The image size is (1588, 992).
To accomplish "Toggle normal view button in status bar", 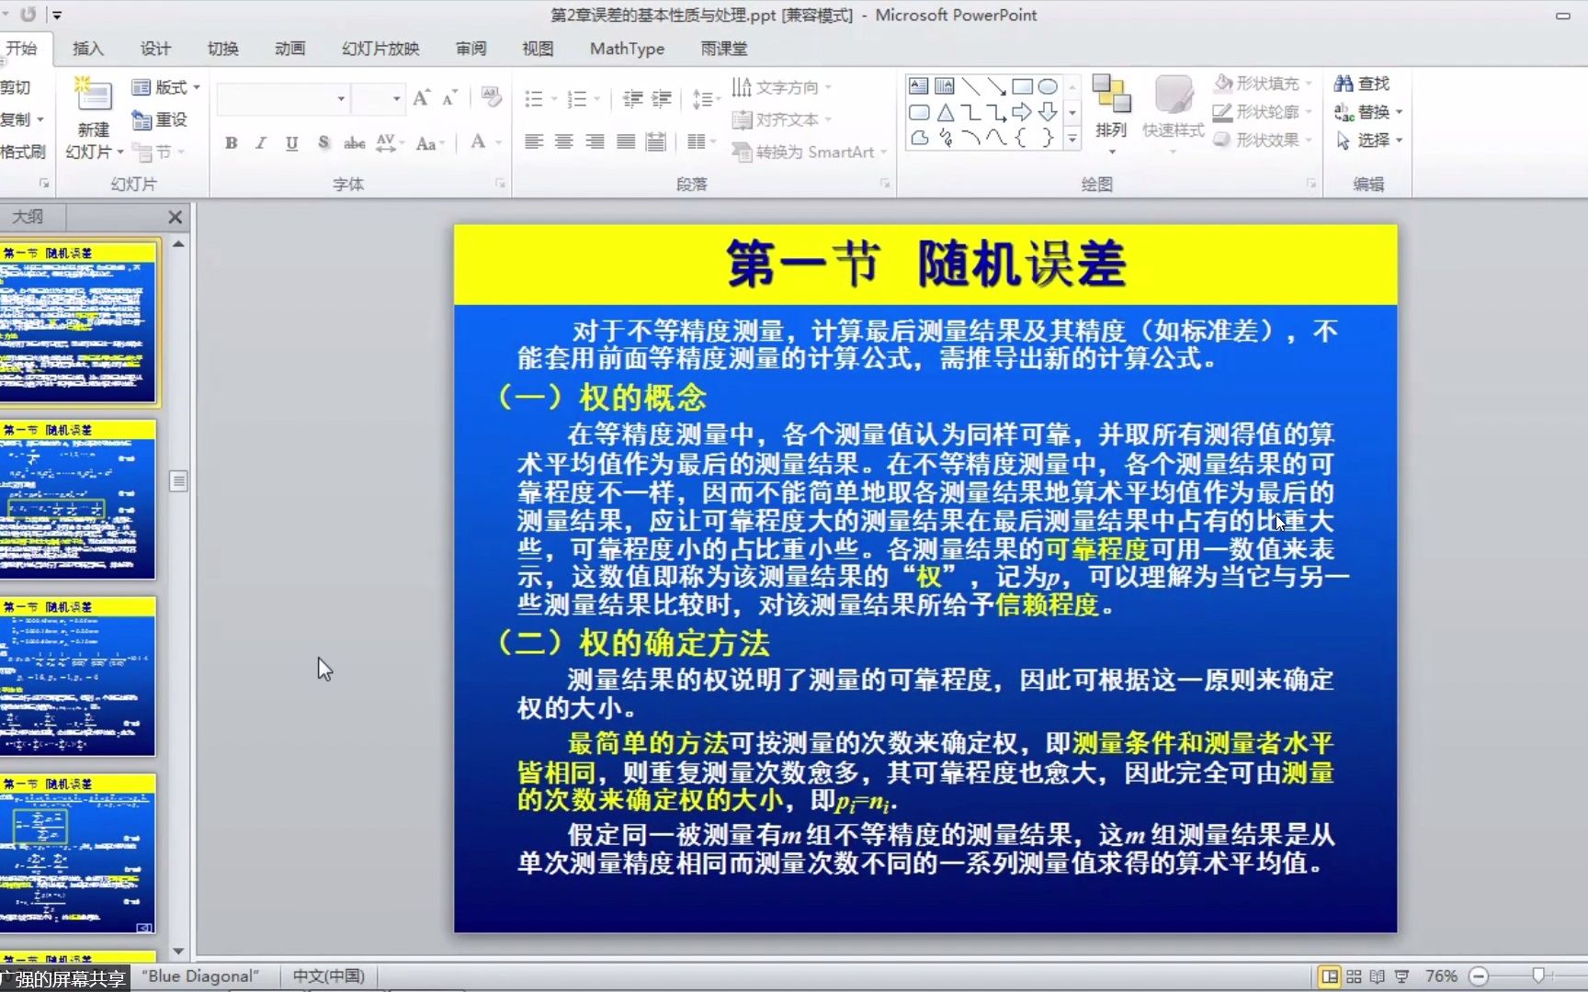I will pyautogui.click(x=1329, y=976).
